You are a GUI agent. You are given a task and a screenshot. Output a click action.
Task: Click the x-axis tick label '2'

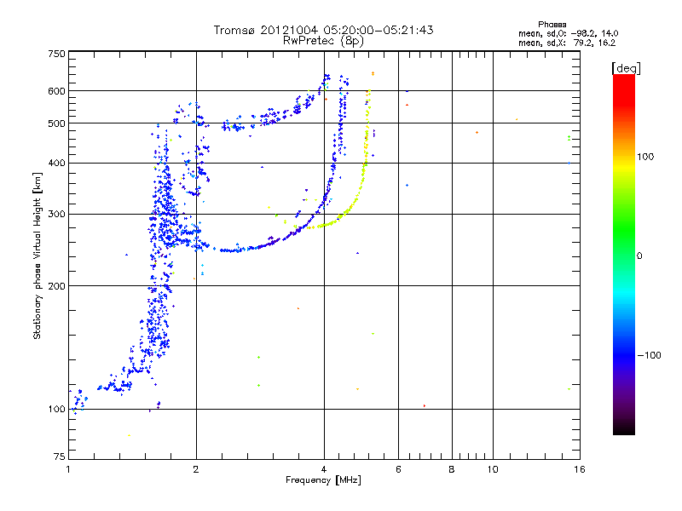[196, 469]
